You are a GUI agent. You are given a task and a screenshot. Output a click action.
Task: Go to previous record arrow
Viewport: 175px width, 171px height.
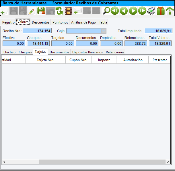(x=124, y=11)
